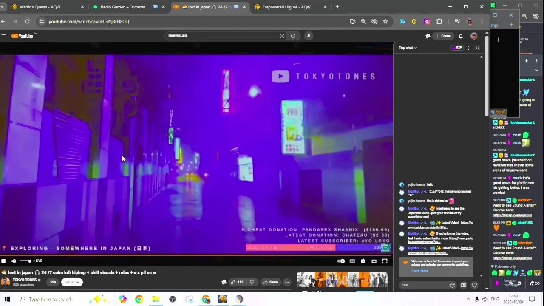Subscribe to TOKYO TONES channel
544x306 pixels.
[72, 282]
